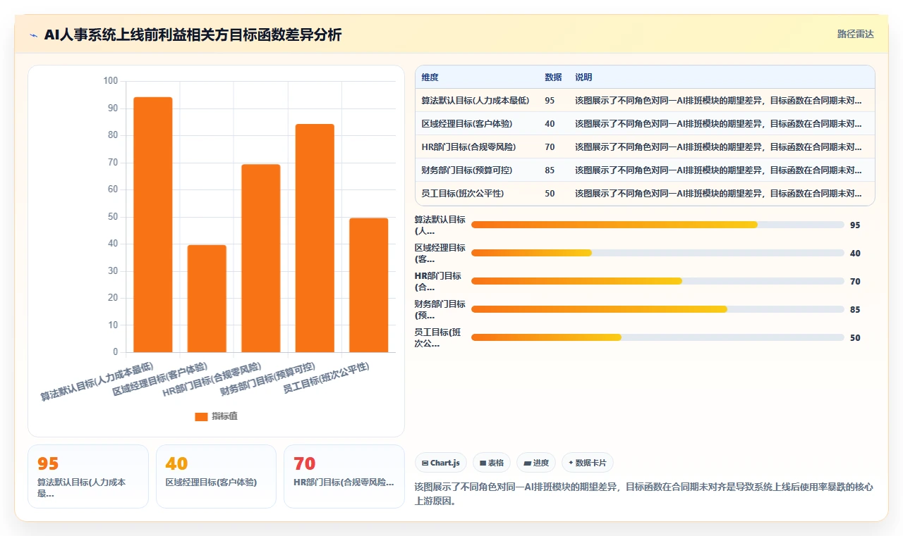Click the 财务部门目标(预算可控) table row
This screenshot has width=903, height=536.
(x=645, y=170)
